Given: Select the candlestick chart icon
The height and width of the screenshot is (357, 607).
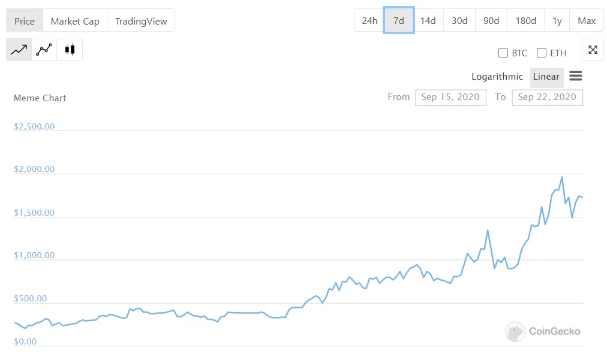Looking at the screenshot, I should (70, 50).
